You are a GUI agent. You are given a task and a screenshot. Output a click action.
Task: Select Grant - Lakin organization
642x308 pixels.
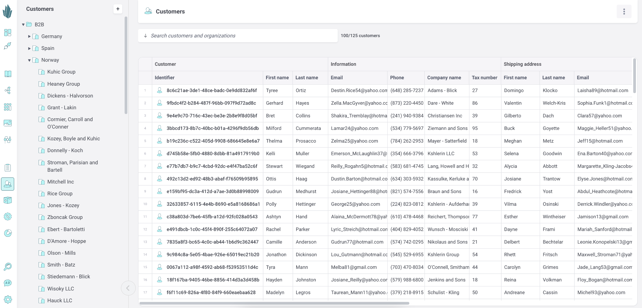tap(62, 108)
